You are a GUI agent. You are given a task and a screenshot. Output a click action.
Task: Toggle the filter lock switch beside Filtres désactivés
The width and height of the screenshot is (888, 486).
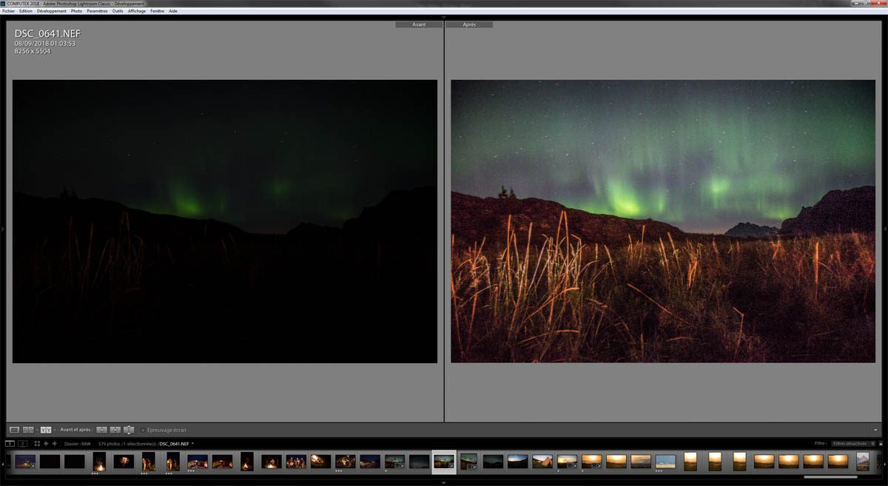pos(881,444)
